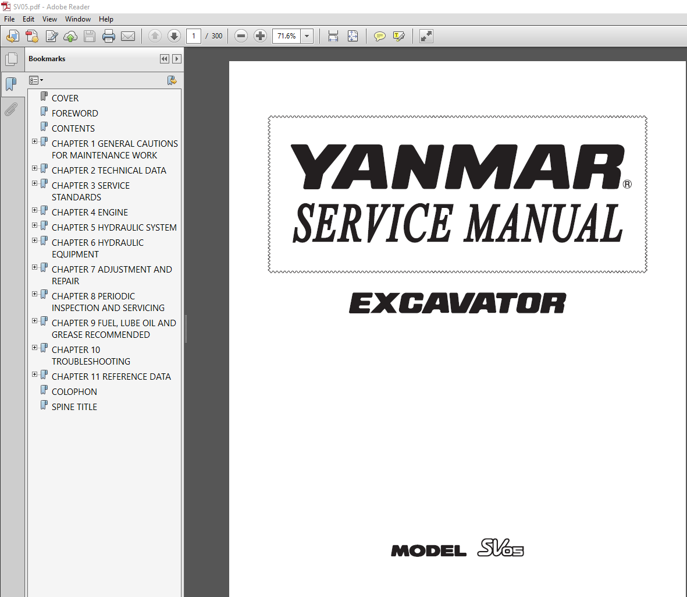687x597 pixels.
Task: Open the Attachments paperclip panel
Action: coord(12,109)
